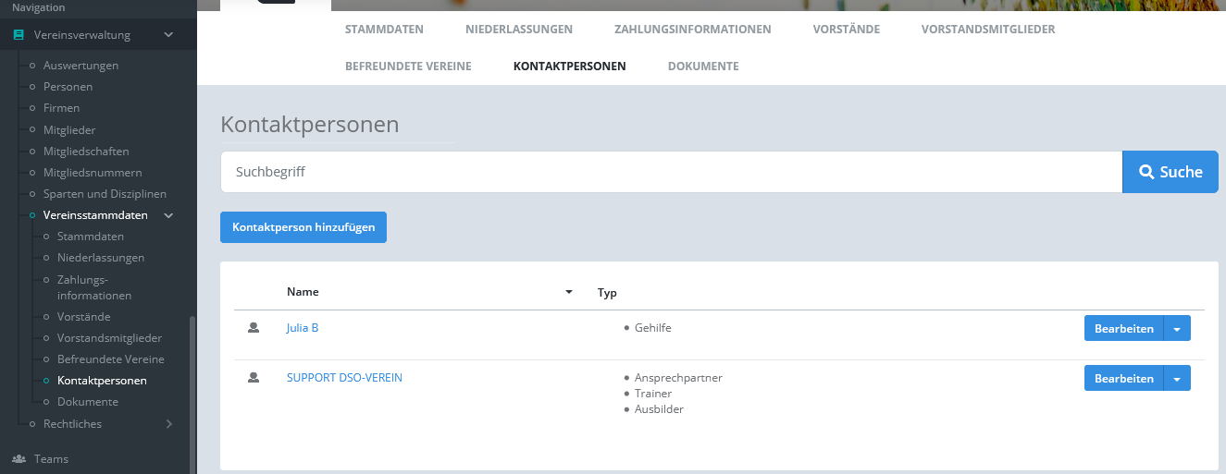The width and height of the screenshot is (1226, 474).
Task: Go to the Vorstände tab
Action: point(847,29)
